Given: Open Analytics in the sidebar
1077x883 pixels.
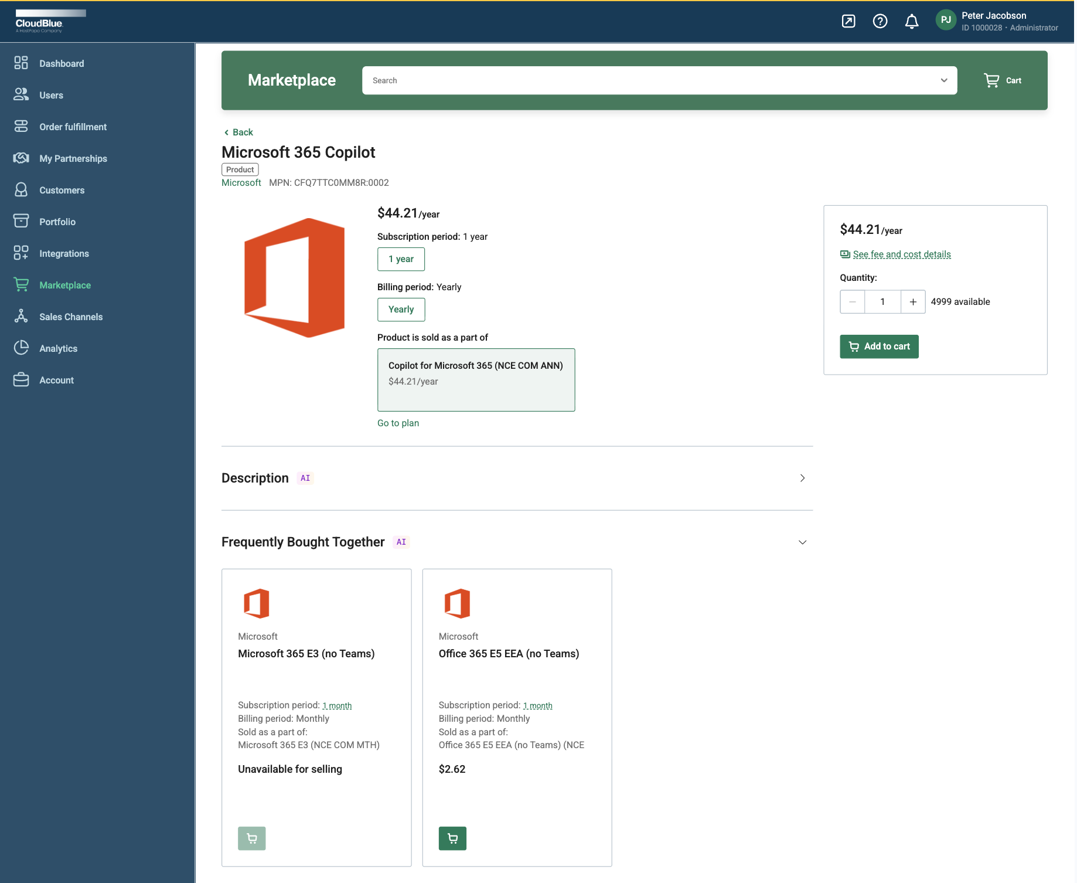Looking at the screenshot, I should pos(58,348).
